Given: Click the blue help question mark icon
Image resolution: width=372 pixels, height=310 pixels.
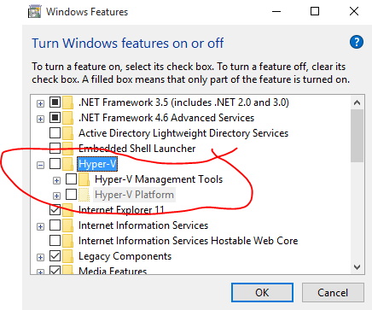Looking at the screenshot, I should (357, 42).
